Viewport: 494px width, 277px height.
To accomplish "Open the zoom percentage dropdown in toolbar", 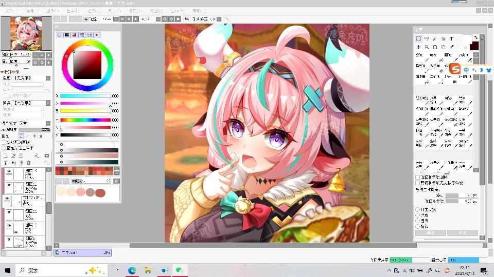I will pos(116,19).
